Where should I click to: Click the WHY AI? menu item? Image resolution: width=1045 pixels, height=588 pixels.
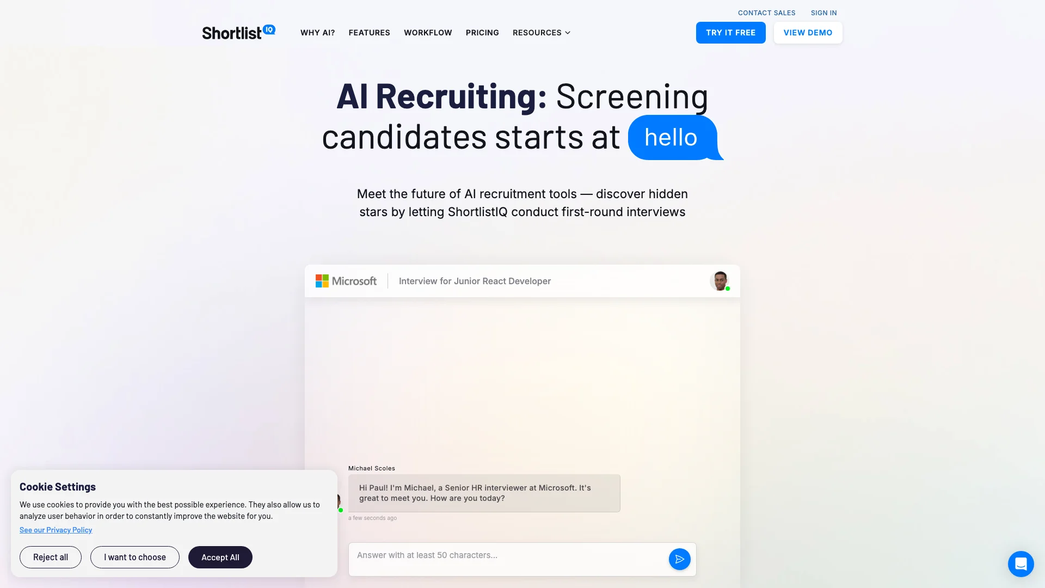318,32
